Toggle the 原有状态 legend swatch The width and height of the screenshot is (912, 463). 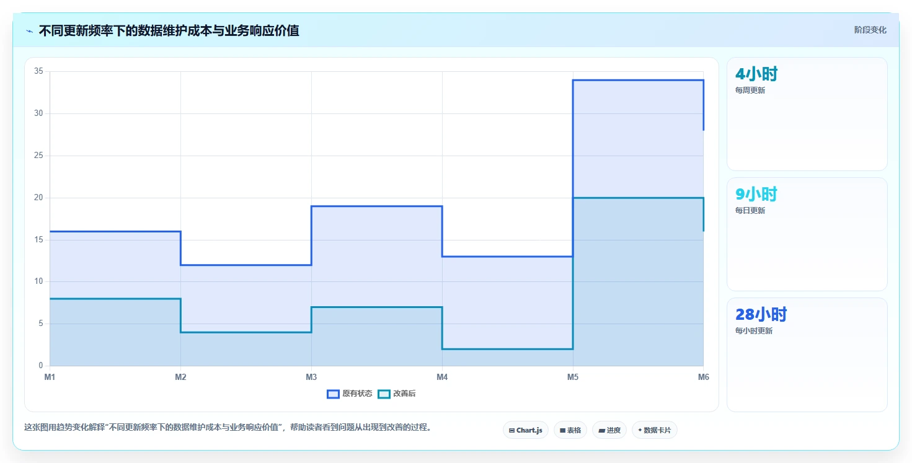[x=333, y=394]
